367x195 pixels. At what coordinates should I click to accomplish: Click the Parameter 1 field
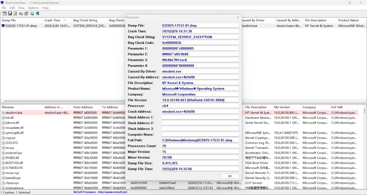click(200, 49)
